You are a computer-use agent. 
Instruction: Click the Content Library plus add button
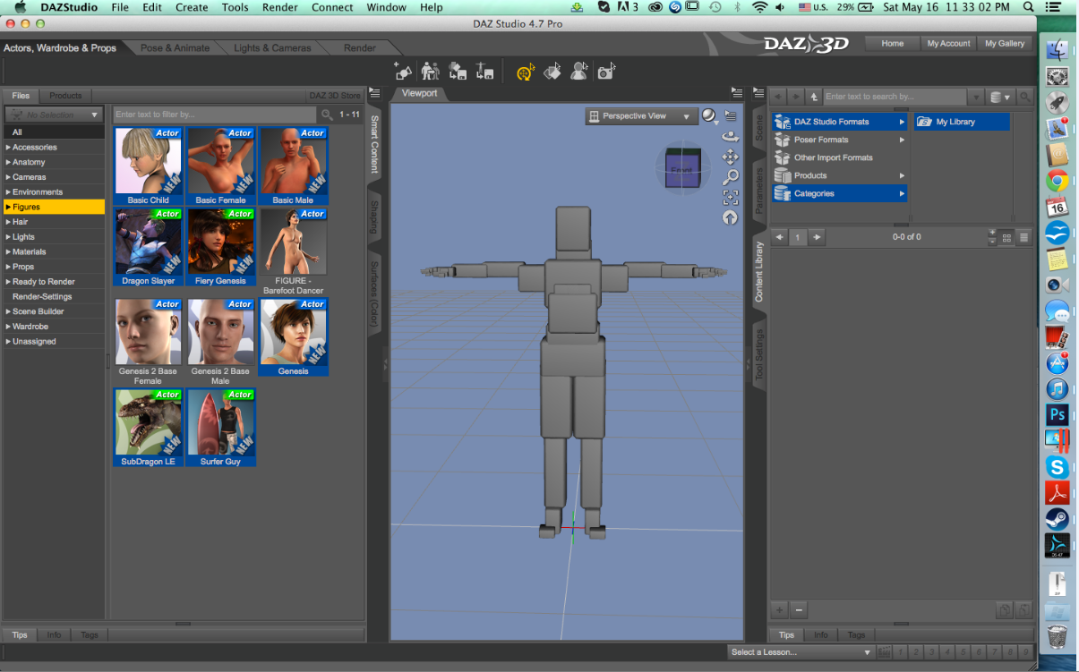pos(780,610)
